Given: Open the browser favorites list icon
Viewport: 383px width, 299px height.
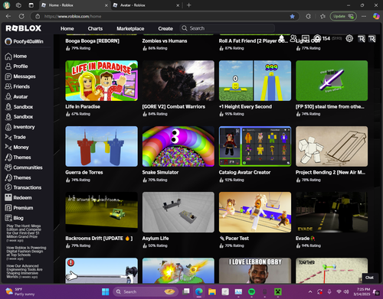Looking at the screenshot, I should [x=322, y=16].
